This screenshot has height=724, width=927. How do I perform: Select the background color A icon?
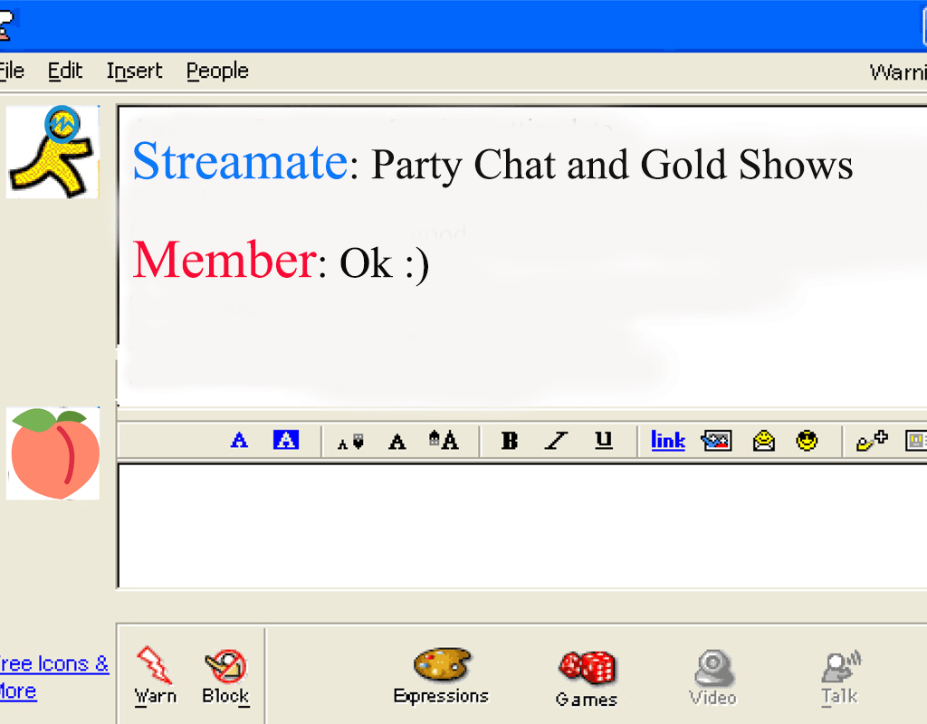point(285,441)
